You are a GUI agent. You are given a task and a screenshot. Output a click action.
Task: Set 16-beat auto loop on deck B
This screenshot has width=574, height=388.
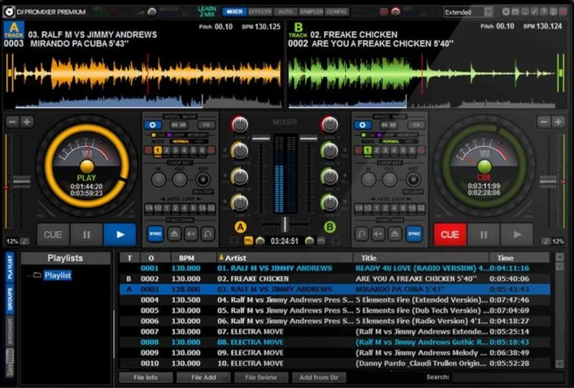click(412, 208)
